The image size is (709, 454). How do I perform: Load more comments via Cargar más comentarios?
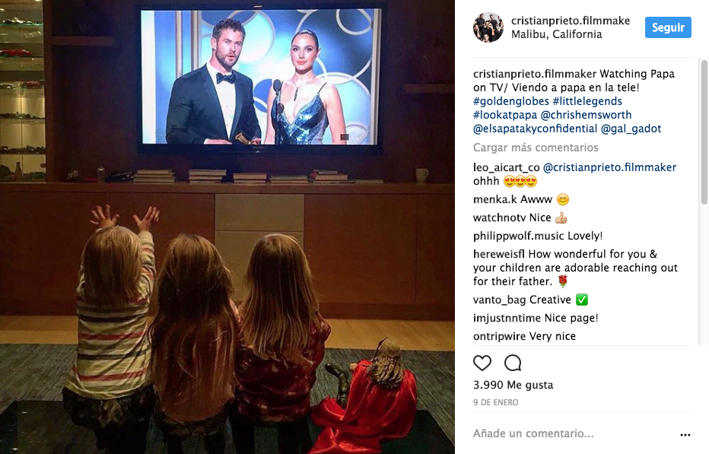point(536,148)
